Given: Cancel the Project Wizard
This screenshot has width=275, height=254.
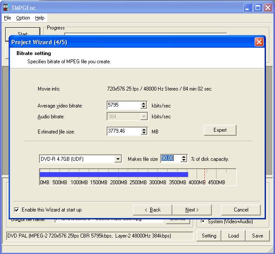Looking at the screenshot, I should (x=241, y=210).
